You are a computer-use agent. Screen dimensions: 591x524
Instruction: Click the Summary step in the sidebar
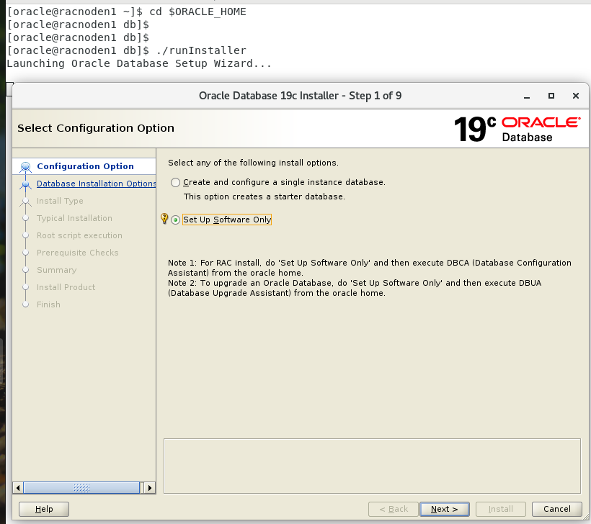pos(56,271)
